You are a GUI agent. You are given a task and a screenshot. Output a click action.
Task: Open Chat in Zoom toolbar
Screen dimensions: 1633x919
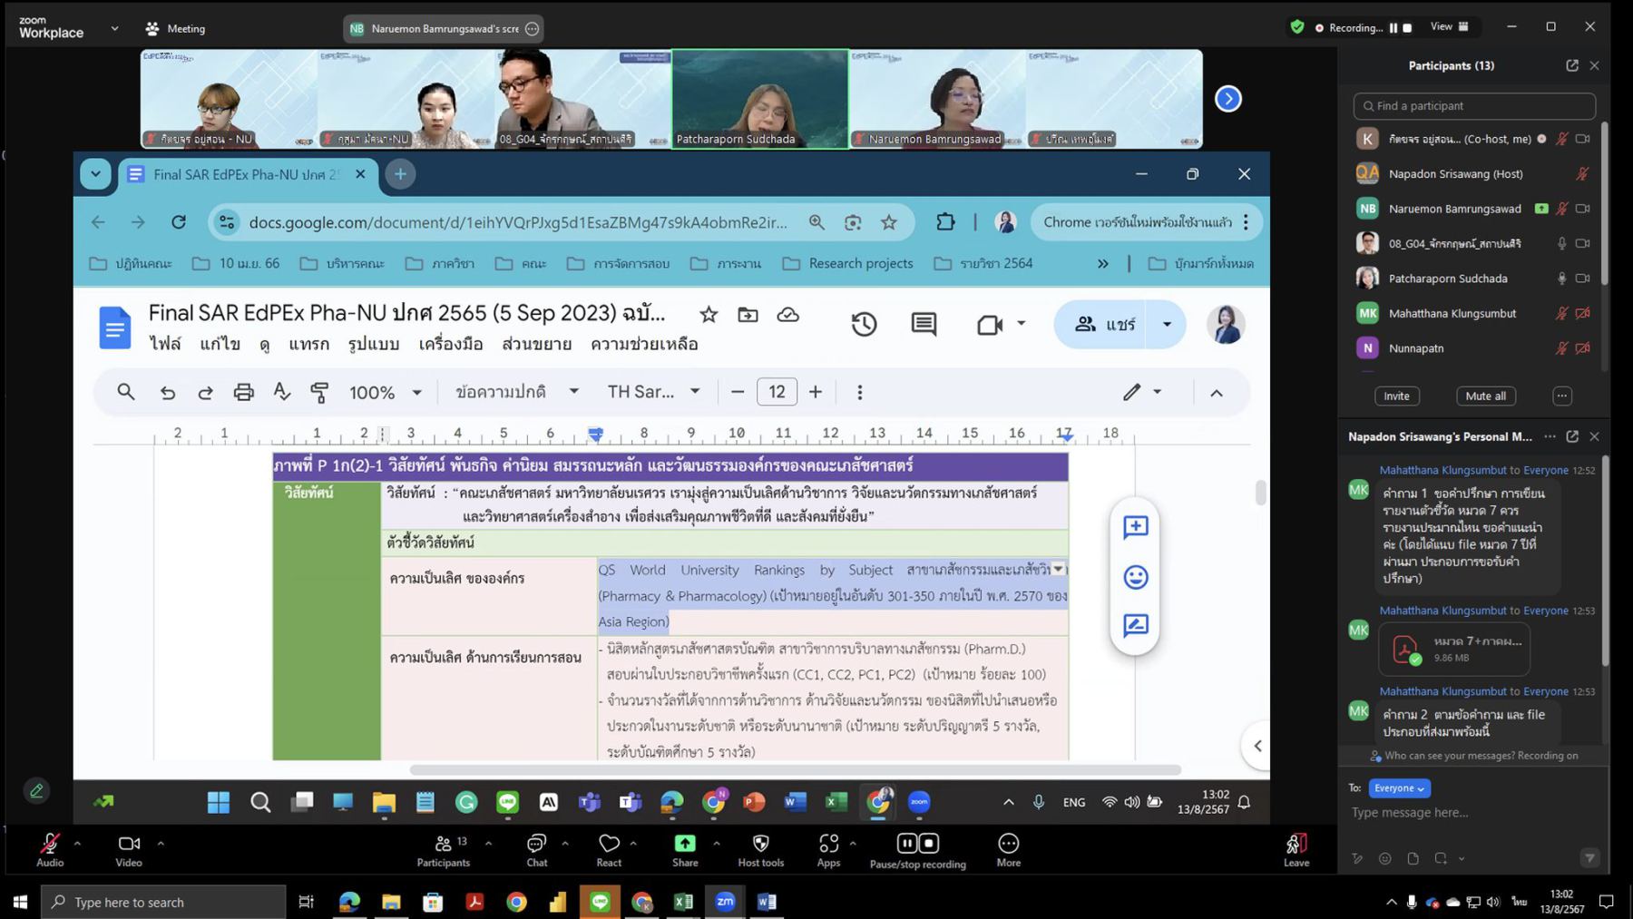click(x=537, y=850)
